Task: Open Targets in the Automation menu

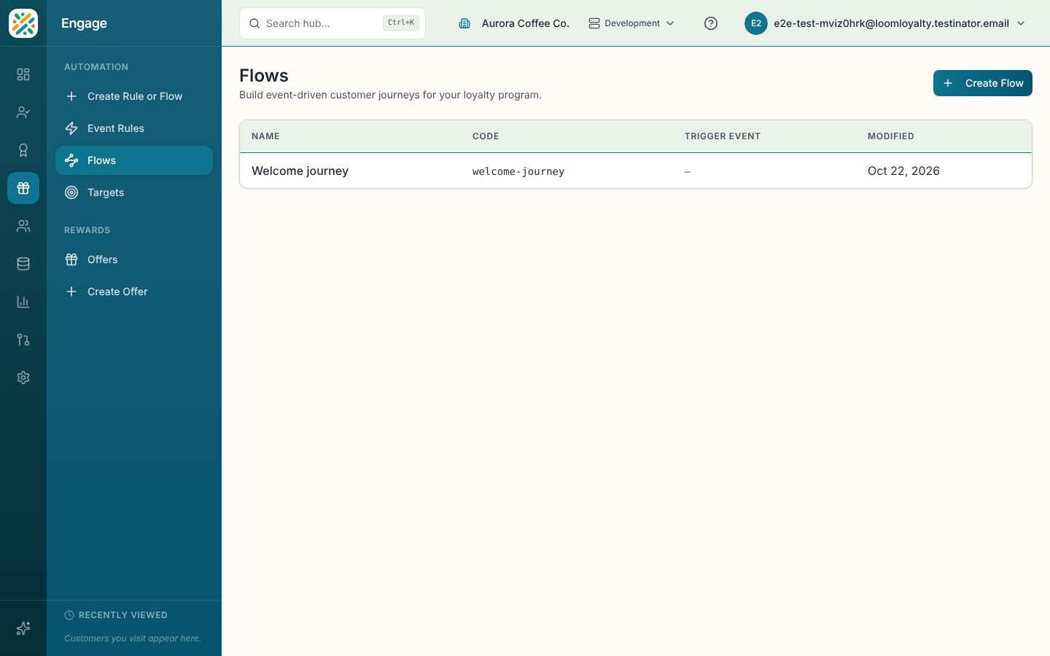Action: [x=134, y=192]
